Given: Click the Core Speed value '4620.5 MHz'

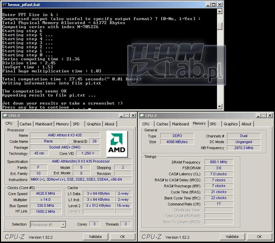Looking at the screenshot, I should [x=46, y=193].
